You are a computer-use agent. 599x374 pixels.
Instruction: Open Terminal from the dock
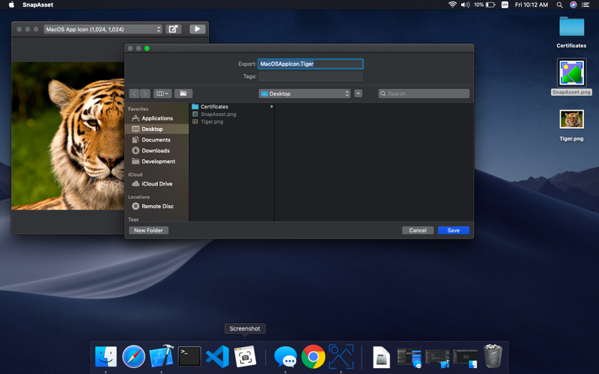[x=189, y=357]
